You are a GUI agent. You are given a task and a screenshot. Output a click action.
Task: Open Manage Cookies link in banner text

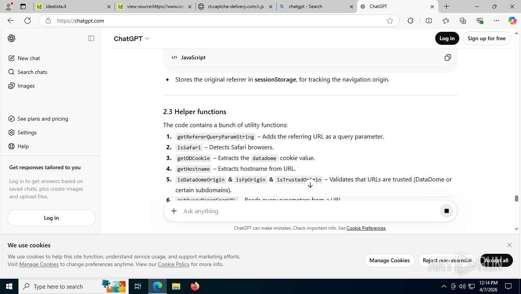pos(39,264)
